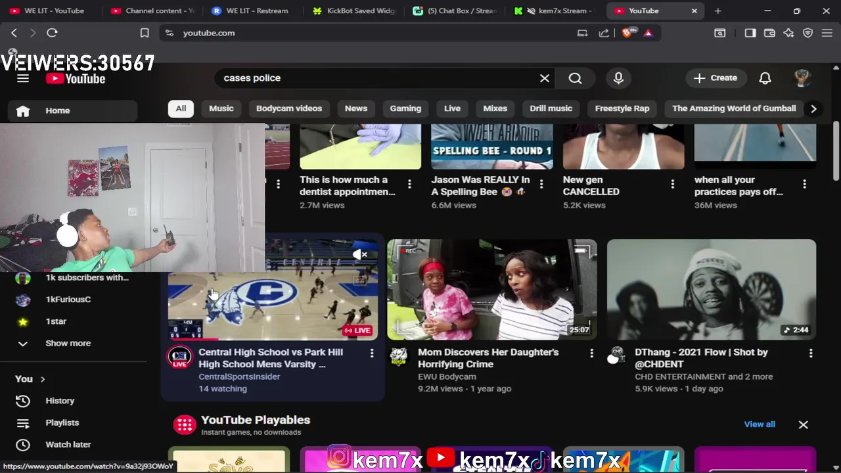The width and height of the screenshot is (841, 473).
Task: Click the Create button
Action: 716,78
